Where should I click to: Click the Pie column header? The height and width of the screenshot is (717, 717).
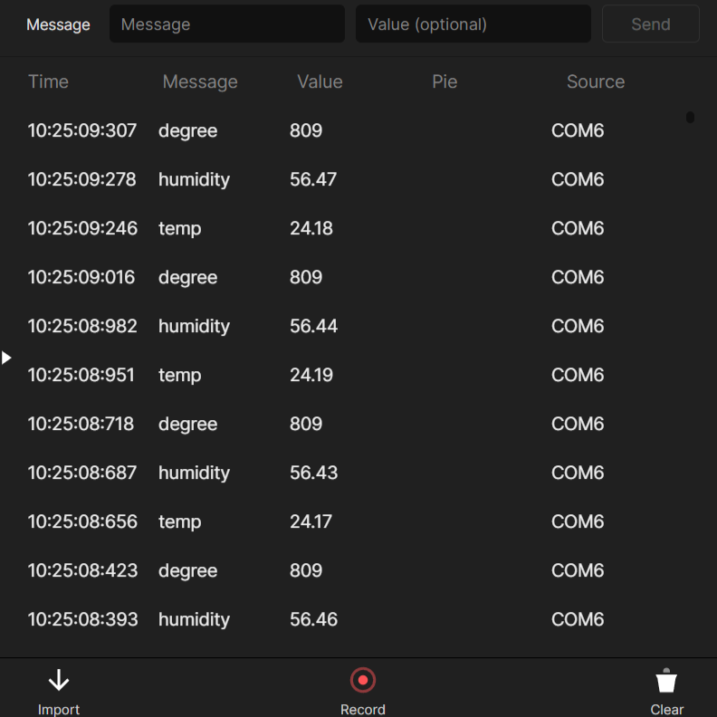pyautogui.click(x=445, y=81)
